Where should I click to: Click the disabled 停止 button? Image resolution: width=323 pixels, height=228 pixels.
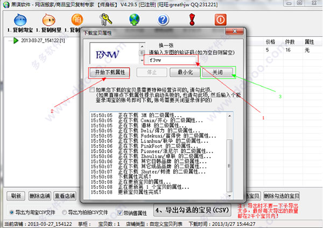point(152,73)
